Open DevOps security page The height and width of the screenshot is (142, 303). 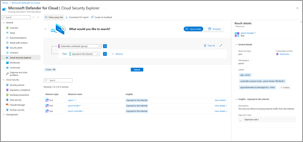pyautogui.click(x=17, y=110)
